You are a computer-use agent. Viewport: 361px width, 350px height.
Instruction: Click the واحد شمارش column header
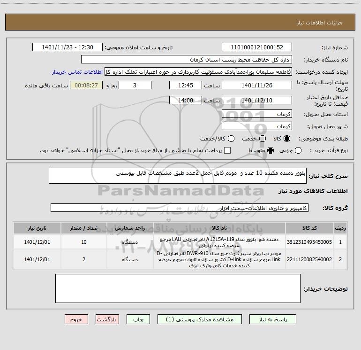pyautogui.click(x=130, y=228)
